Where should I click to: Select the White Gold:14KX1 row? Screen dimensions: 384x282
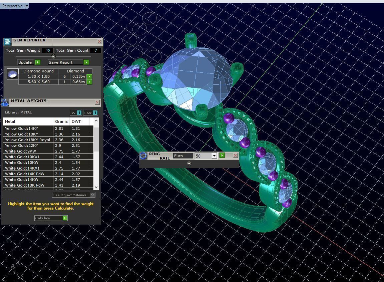pos(48,168)
